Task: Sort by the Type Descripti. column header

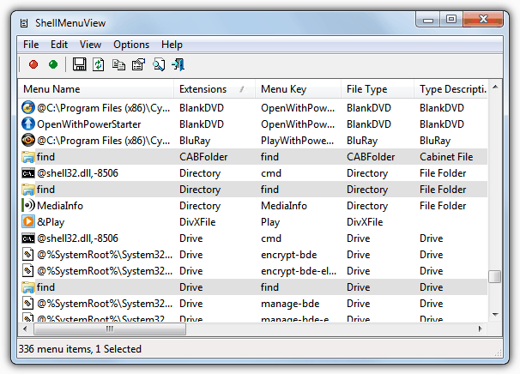Action: pos(451,89)
